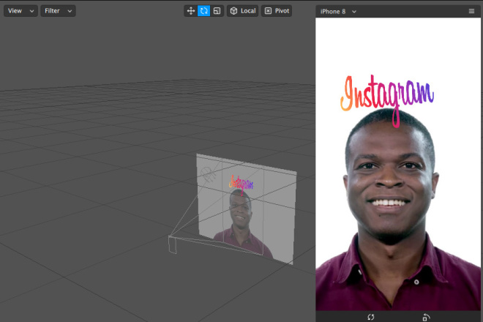Select the camera object in viewport
This screenshot has width=483, height=322.
(x=173, y=244)
